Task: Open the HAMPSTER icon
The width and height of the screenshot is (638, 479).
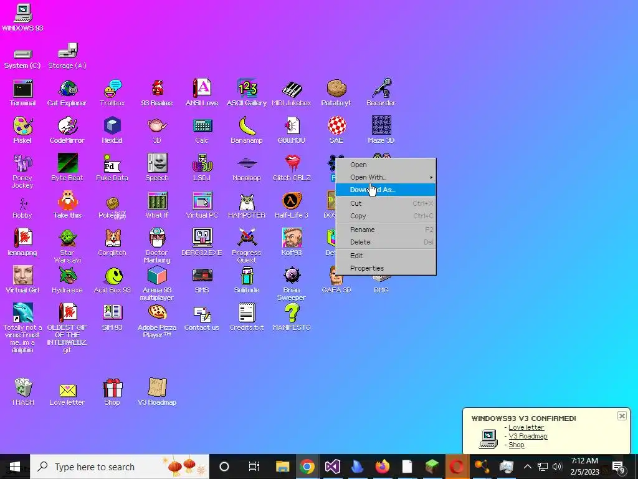Action: (x=247, y=205)
